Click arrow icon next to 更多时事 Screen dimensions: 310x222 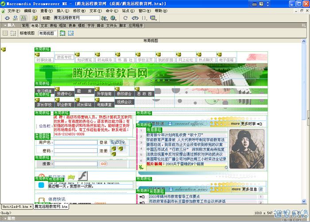tap(260, 124)
